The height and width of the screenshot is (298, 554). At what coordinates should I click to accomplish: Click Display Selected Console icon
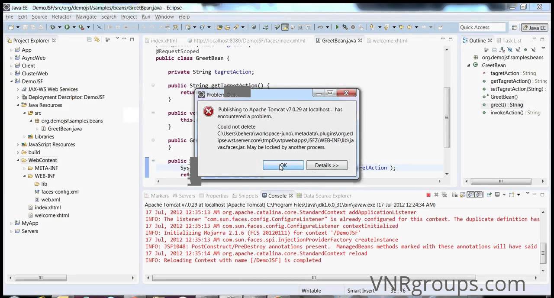coord(497,195)
